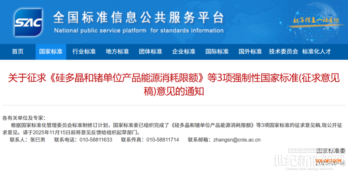Open the 地方标准 navigation item
The image size is (348, 172).
(x=117, y=52)
